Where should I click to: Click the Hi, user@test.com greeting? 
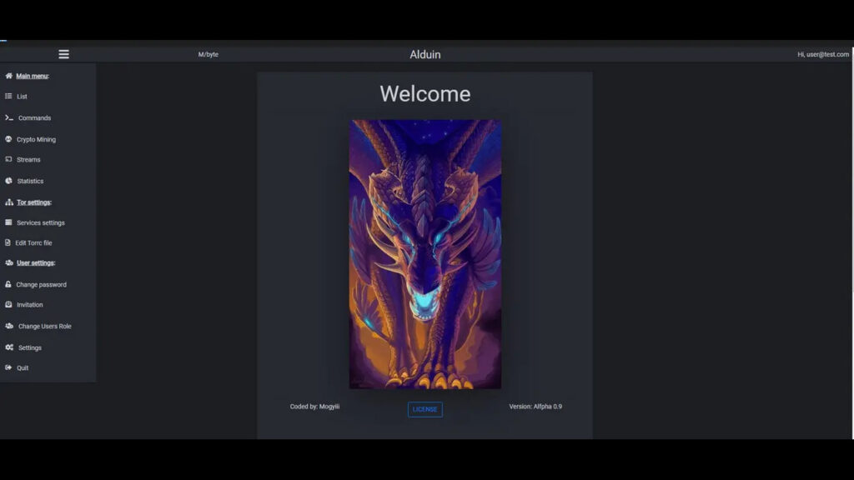point(823,54)
